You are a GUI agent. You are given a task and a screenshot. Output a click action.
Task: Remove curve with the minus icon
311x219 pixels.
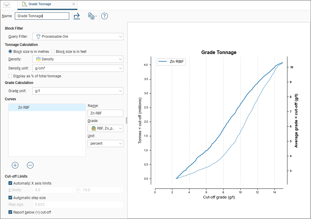click(30, 165)
